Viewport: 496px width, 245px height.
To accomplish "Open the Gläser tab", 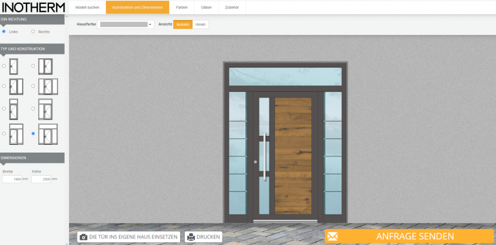I will (x=206, y=7).
